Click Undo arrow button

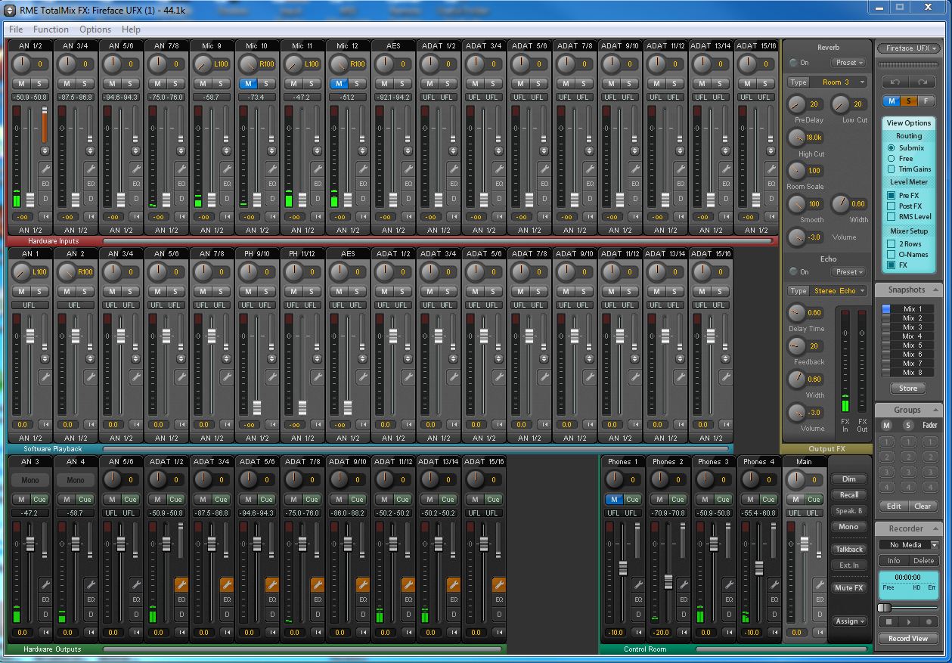pyautogui.click(x=896, y=82)
